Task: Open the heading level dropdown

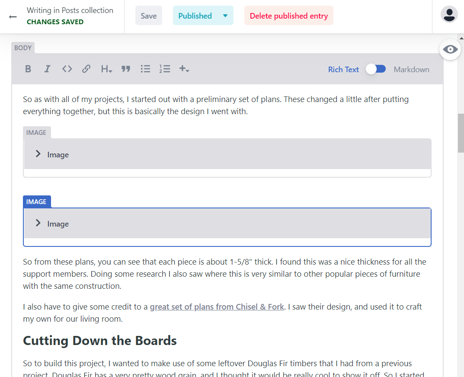Action: coord(106,69)
